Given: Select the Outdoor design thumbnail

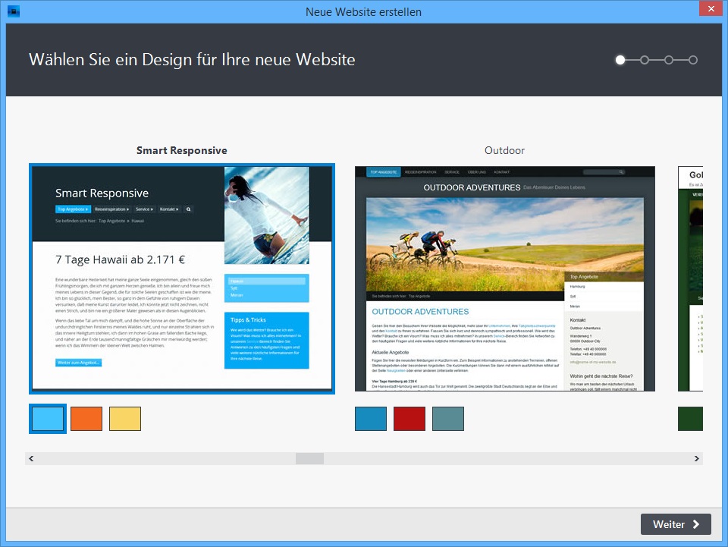Looking at the screenshot, I should 504,278.
